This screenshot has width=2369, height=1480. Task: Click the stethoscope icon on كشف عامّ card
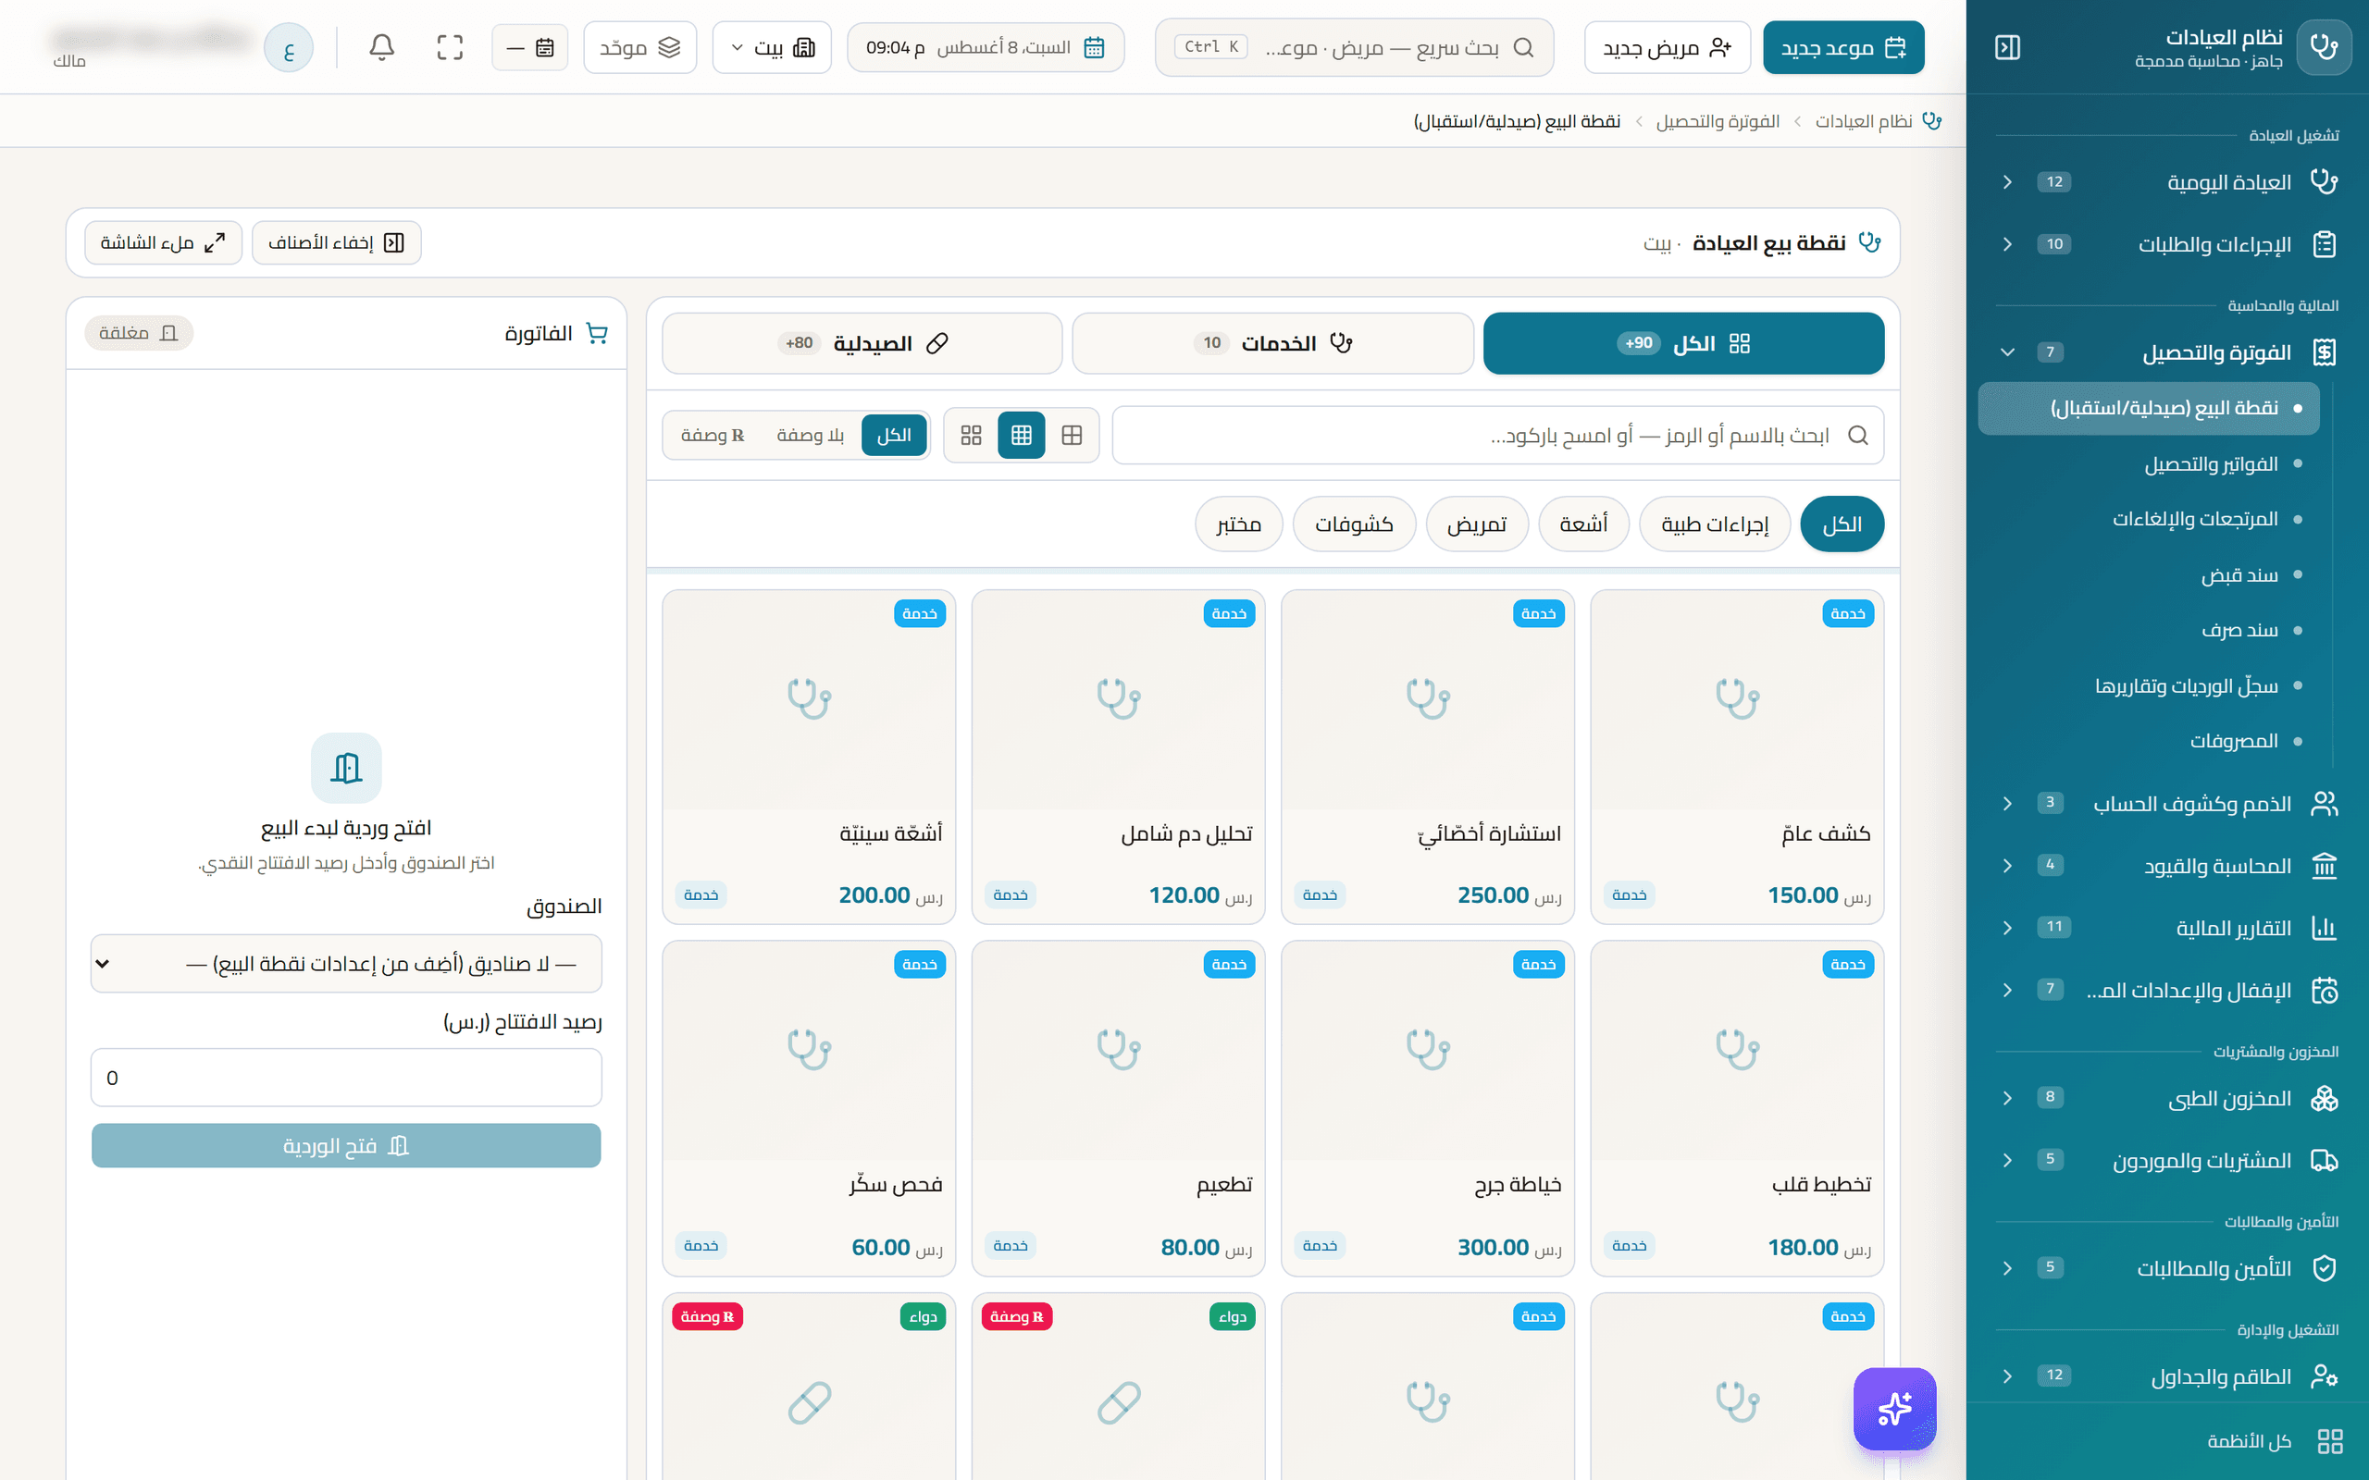[1738, 699]
